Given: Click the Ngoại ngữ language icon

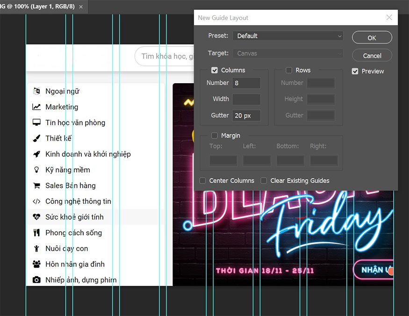Looking at the screenshot, I should [x=37, y=91].
